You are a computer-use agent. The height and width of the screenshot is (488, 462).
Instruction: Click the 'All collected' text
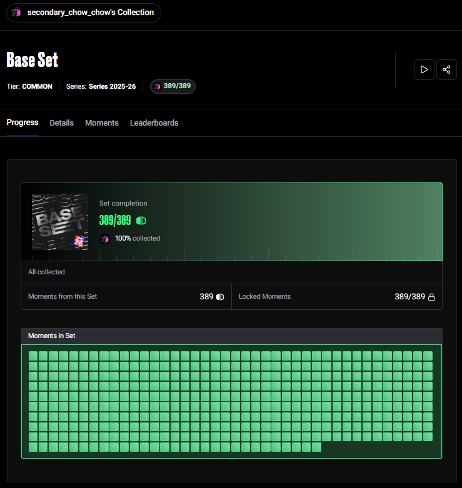(46, 272)
